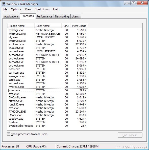
Task: Select avp.exe running as SYSTEM
Action: pyautogui.click(x=48, y=94)
